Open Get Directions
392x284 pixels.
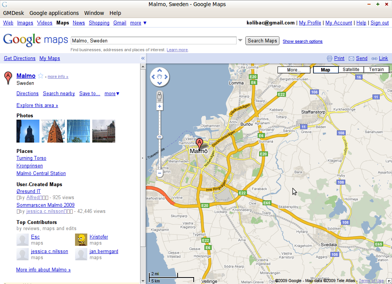pos(20,58)
